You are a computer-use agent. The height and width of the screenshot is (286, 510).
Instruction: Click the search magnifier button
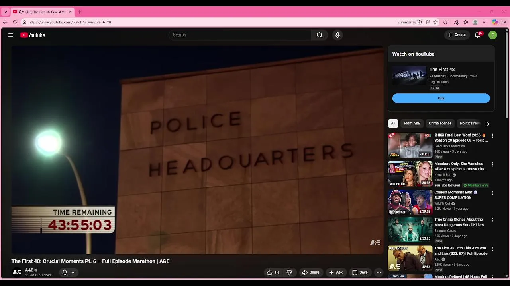click(x=320, y=35)
